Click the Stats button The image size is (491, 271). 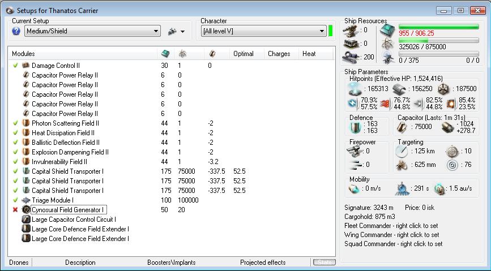click(x=324, y=263)
